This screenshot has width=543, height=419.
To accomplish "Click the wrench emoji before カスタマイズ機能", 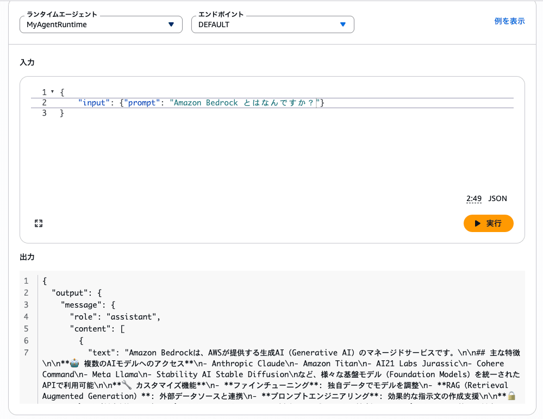I will [127, 385].
